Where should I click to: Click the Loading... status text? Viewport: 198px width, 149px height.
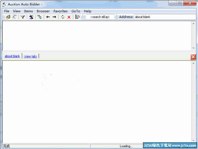(126, 146)
